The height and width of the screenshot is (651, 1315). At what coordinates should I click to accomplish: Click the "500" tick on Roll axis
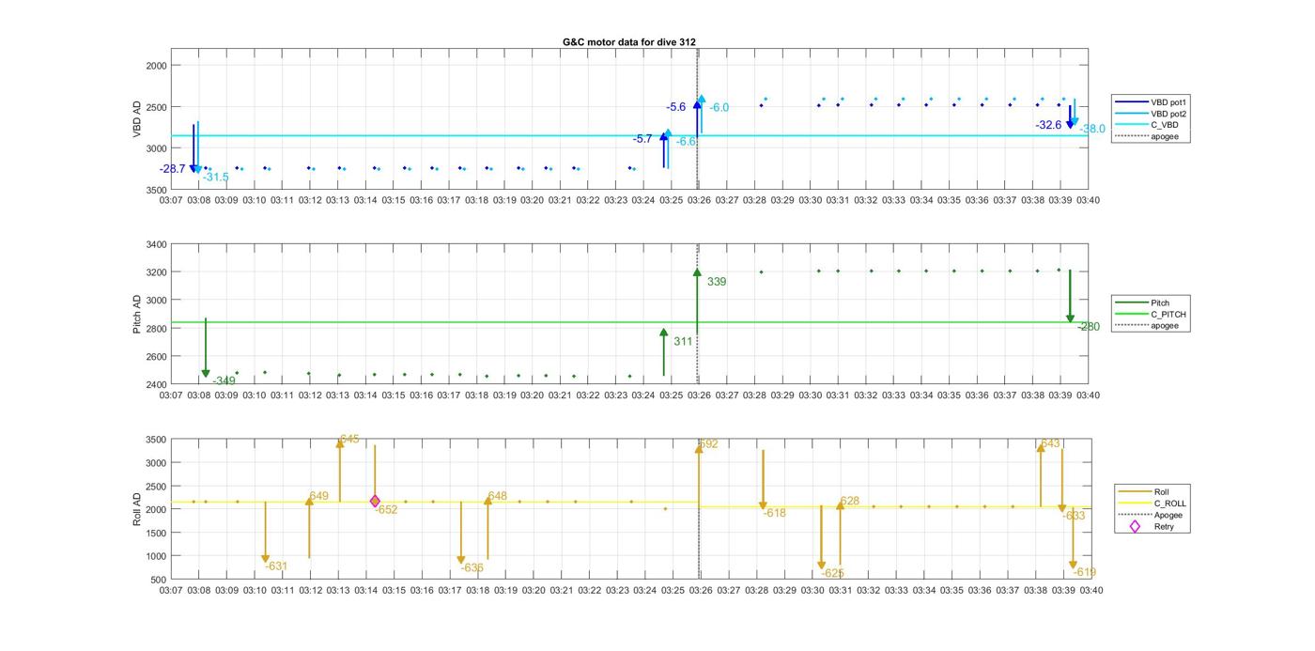click(x=159, y=580)
